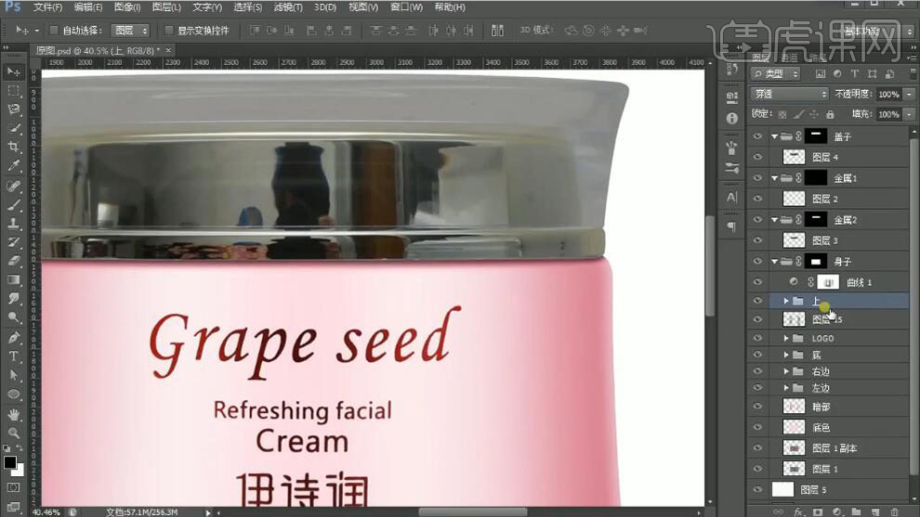Delete layer trash icon
Viewport: 920px width, 517px height.
tap(894, 511)
